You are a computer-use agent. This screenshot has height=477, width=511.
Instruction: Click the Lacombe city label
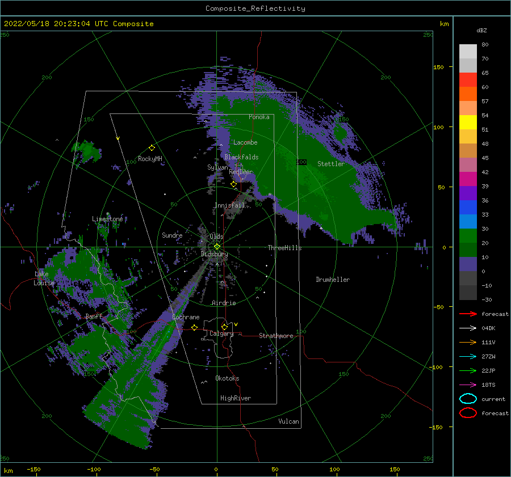point(245,142)
